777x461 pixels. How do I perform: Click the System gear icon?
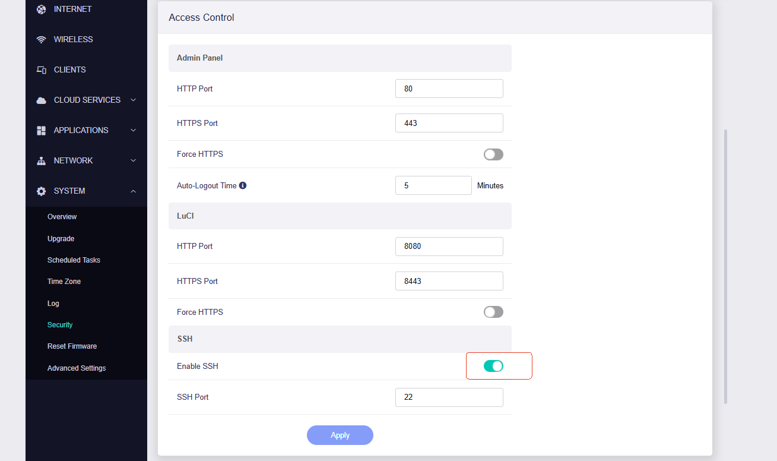click(41, 191)
